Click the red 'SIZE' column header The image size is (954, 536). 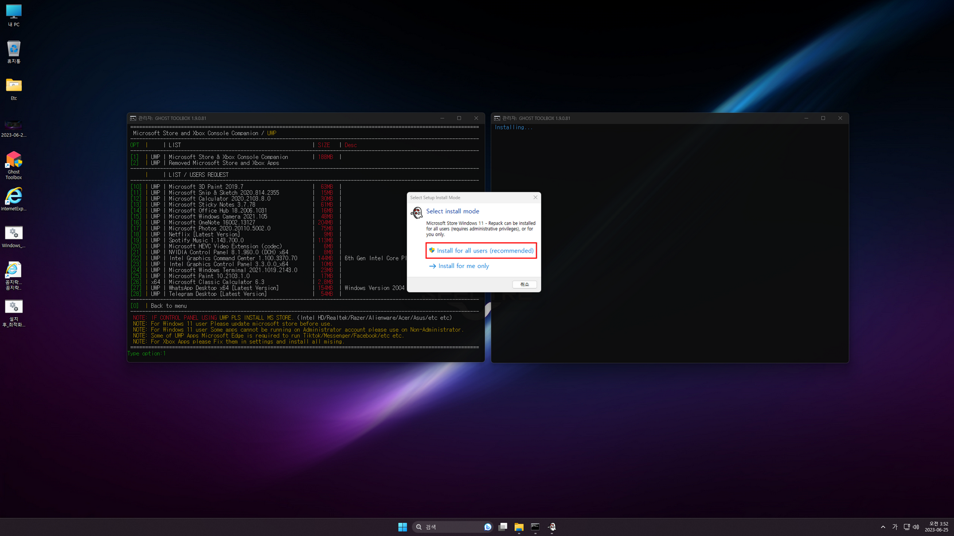(324, 145)
